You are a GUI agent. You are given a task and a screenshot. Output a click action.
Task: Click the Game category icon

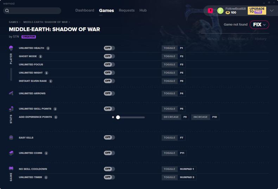coord(11,168)
